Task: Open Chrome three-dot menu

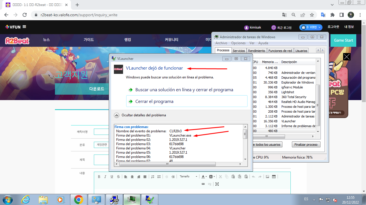Action: coord(360,15)
